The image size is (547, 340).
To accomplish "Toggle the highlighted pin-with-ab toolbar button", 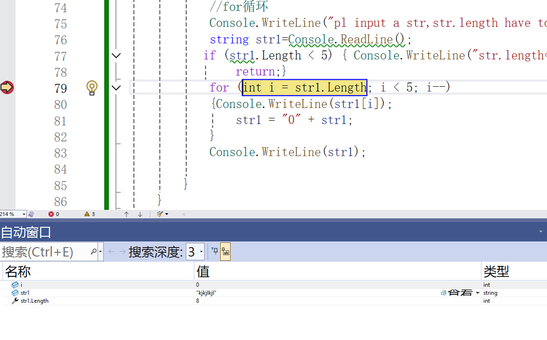I will pyautogui.click(x=225, y=251).
